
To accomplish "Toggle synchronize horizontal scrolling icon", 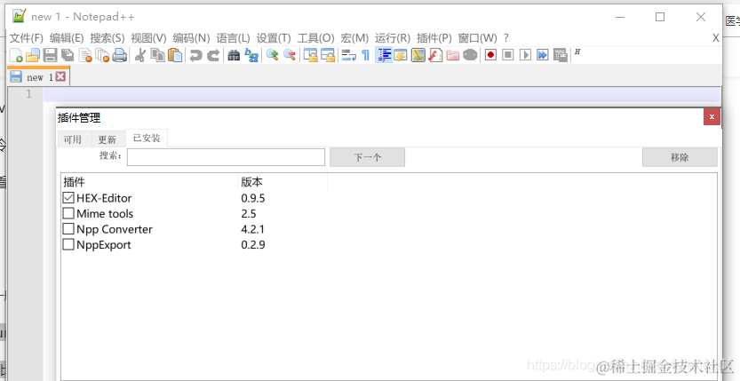I will pyautogui.click(x=328, y=55).
